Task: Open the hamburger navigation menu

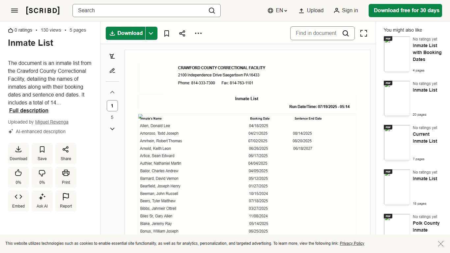Action: click(x=14, y=10)
